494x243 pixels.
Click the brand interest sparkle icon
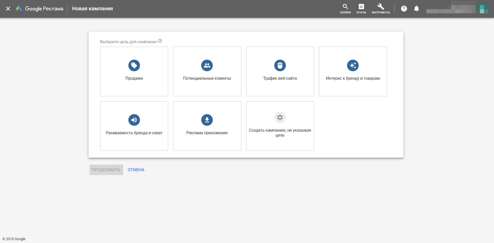coord(353,65)
